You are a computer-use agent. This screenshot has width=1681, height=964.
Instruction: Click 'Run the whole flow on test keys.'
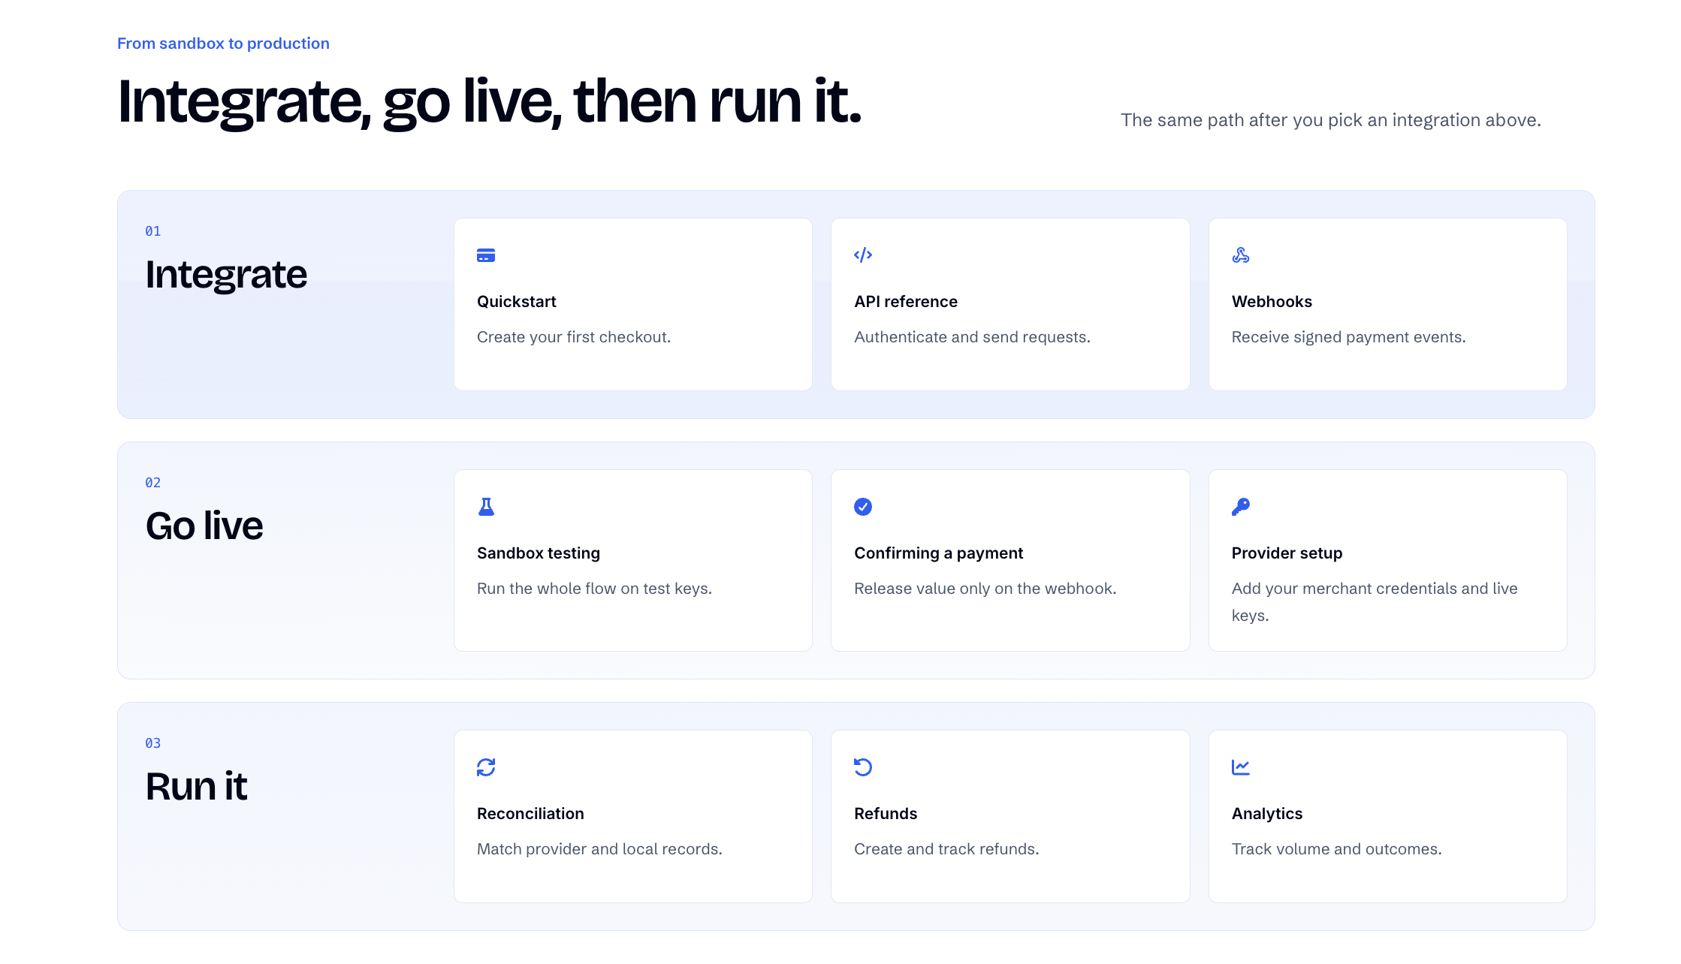tap(594, 589)
